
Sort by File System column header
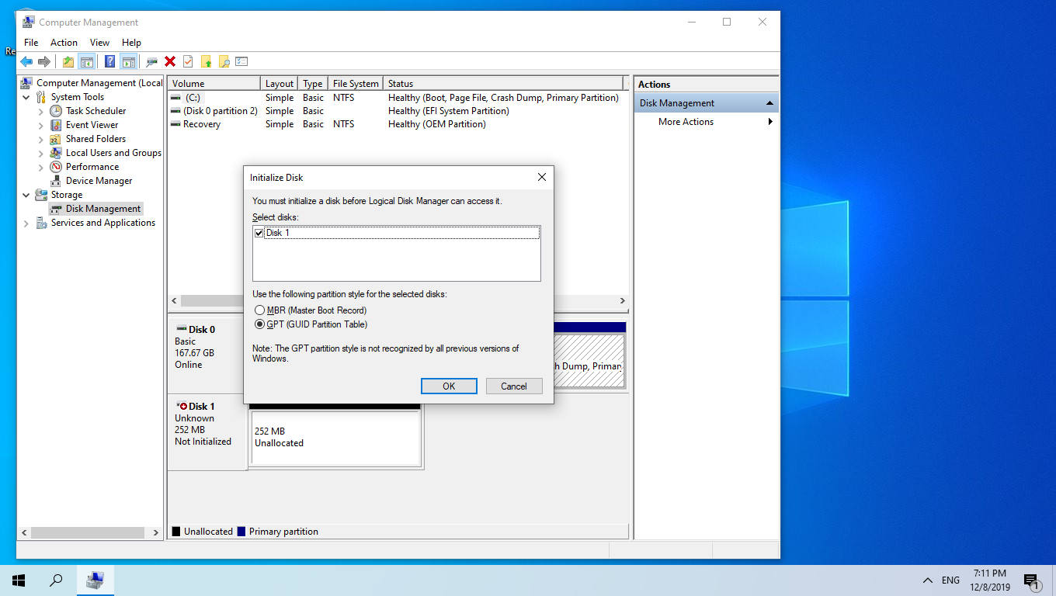tap(356, 84)
